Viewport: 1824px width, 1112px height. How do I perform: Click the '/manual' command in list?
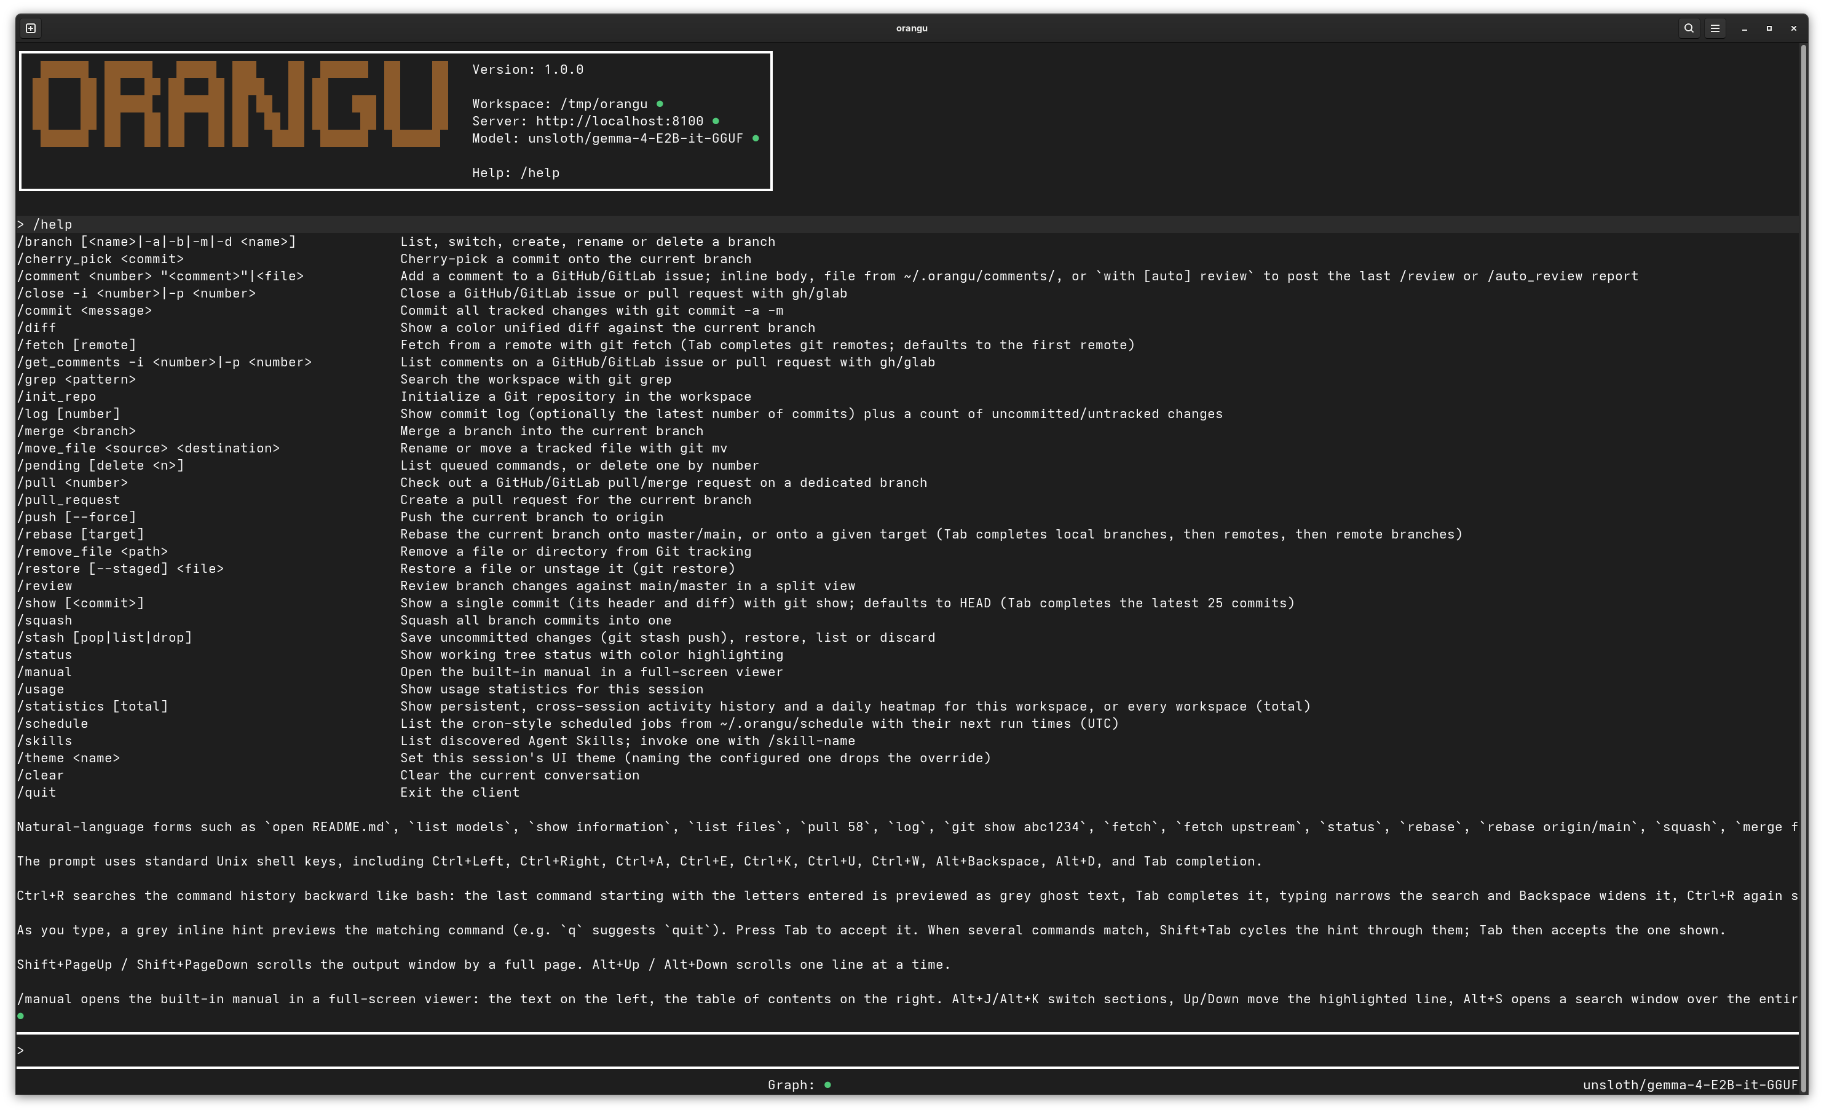tap(44, 671)
